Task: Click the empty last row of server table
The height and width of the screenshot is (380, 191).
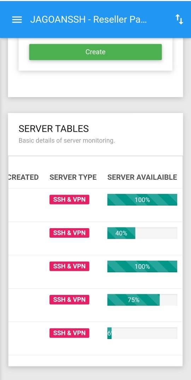Action: 95,361
